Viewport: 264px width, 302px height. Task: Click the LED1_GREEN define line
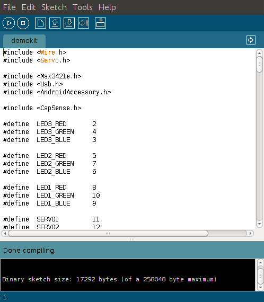[x=51, y=196]
